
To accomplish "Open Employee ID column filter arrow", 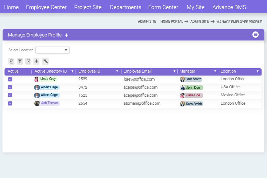I will click(x=117, y=71).
